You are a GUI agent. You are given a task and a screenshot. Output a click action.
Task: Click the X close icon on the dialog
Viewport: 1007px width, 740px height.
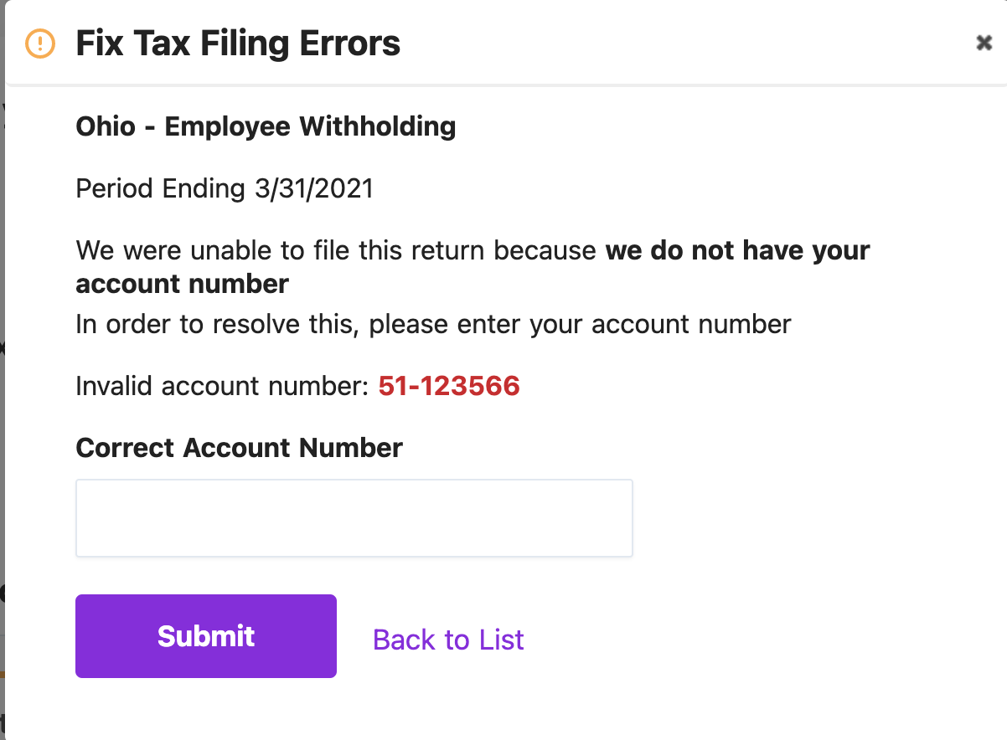tap(984, 42)
